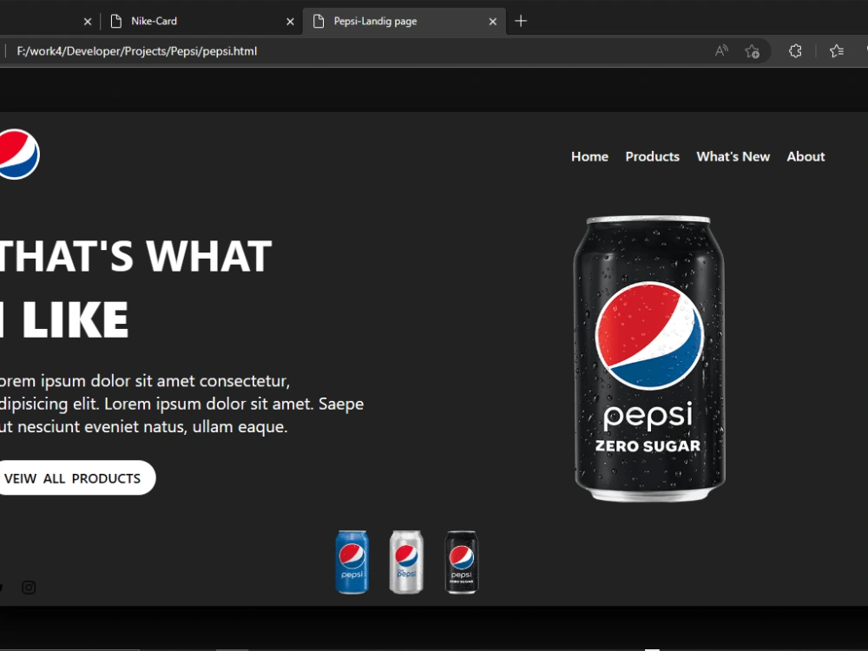Open the What's New navigation item
Viewport: 868px width, 651px height.
click(733, 157)
